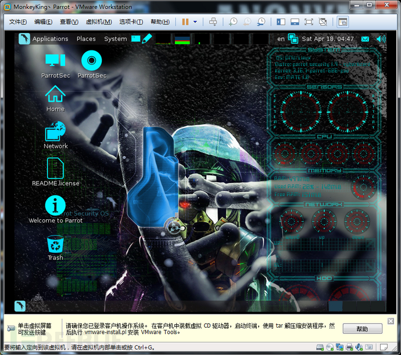Select the Welcome to Parrot info icon

pos(55,209)
